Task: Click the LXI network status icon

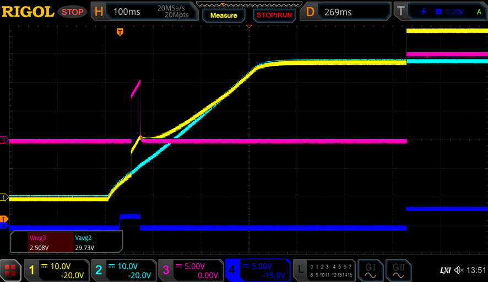Action: click(446, 270)
